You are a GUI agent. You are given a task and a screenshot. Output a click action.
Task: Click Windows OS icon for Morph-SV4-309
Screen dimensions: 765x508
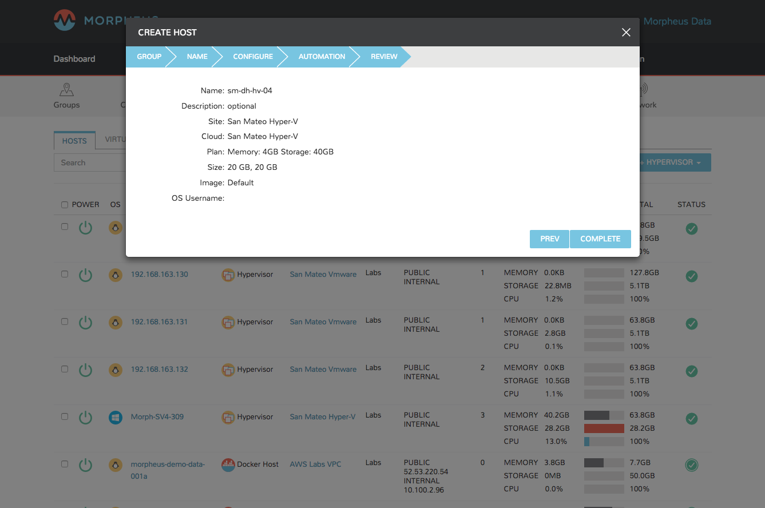coord(116,418)
